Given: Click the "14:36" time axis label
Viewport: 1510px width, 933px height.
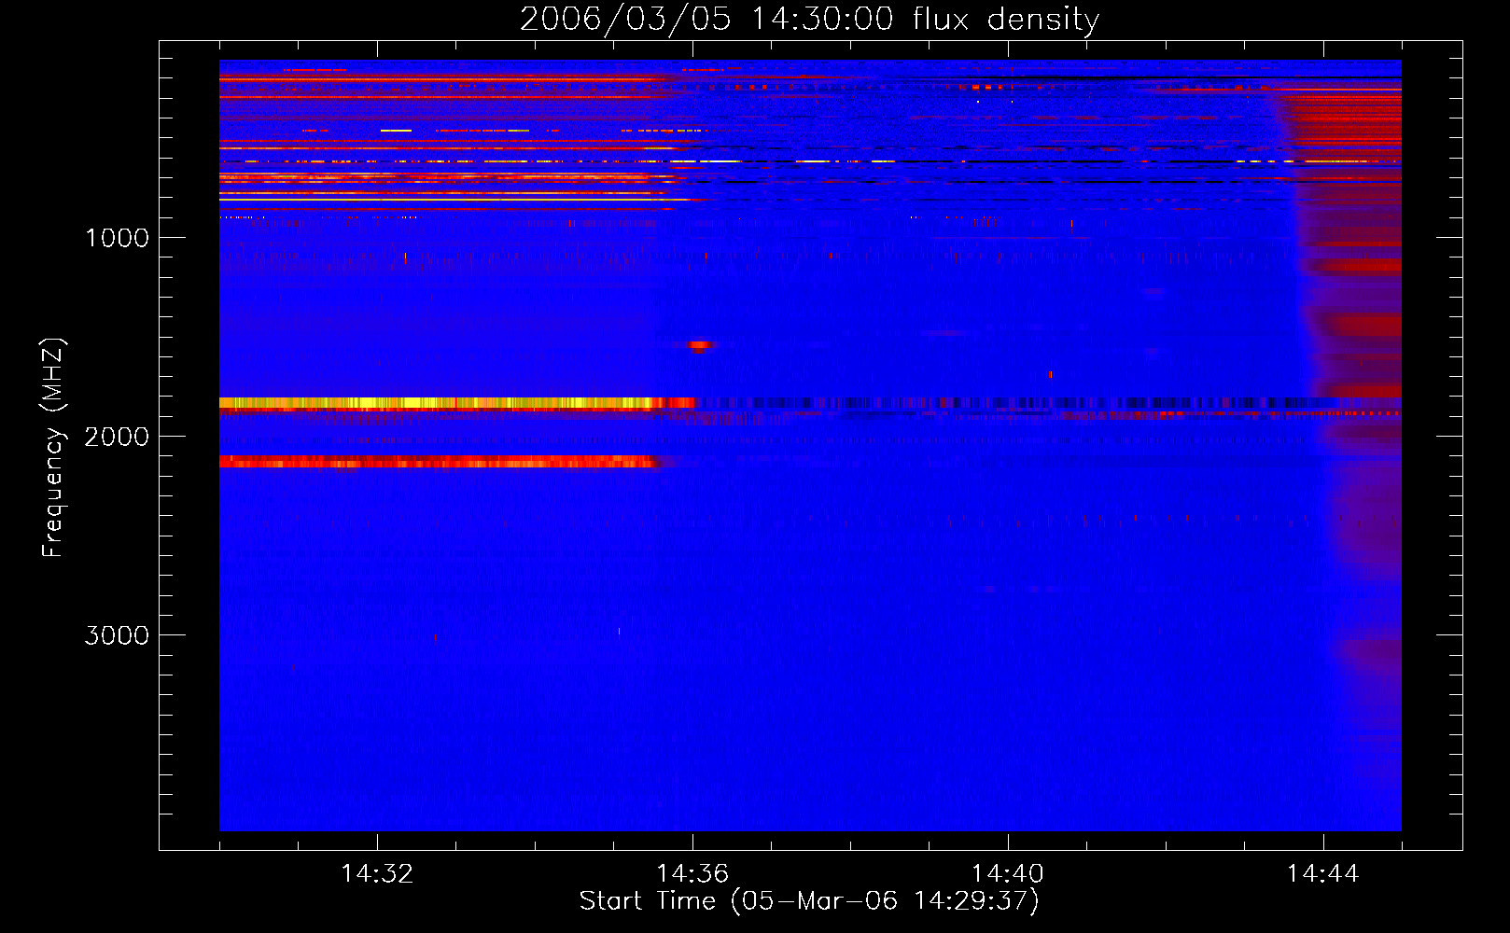Looking at the screenshot, I should click(692, 873).
